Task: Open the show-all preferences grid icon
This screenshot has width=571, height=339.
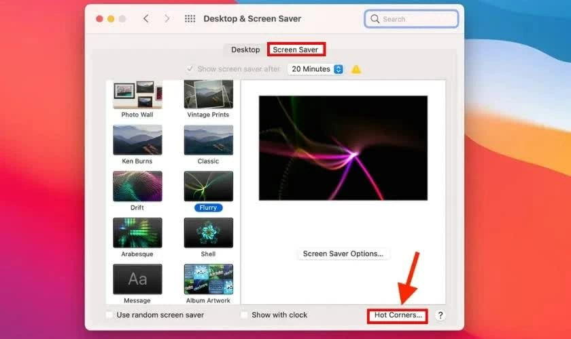Action: click(190, 19)
